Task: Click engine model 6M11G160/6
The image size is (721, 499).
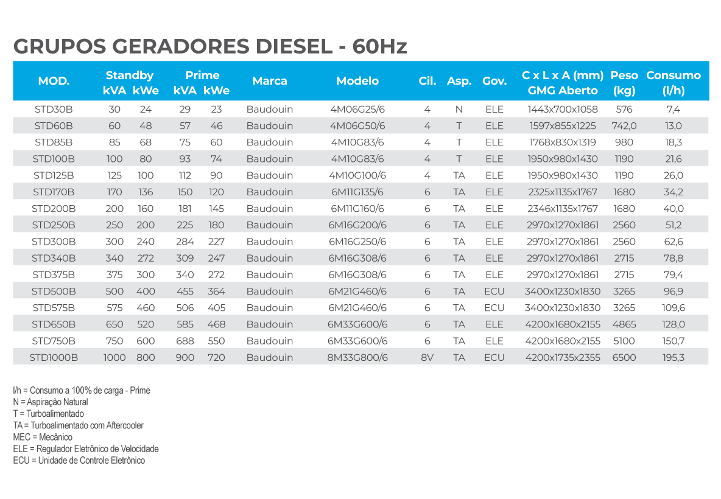Action: point(357,209)
